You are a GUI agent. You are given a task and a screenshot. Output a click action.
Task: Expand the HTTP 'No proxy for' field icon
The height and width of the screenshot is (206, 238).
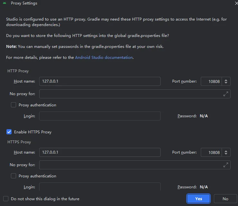pos(226,94)
